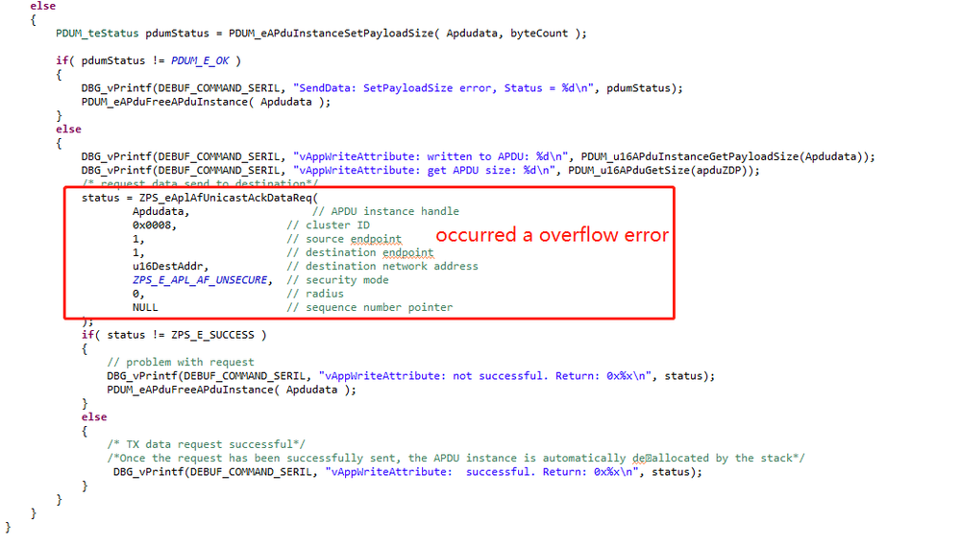Click the "// cluster ID" comment

328,225
